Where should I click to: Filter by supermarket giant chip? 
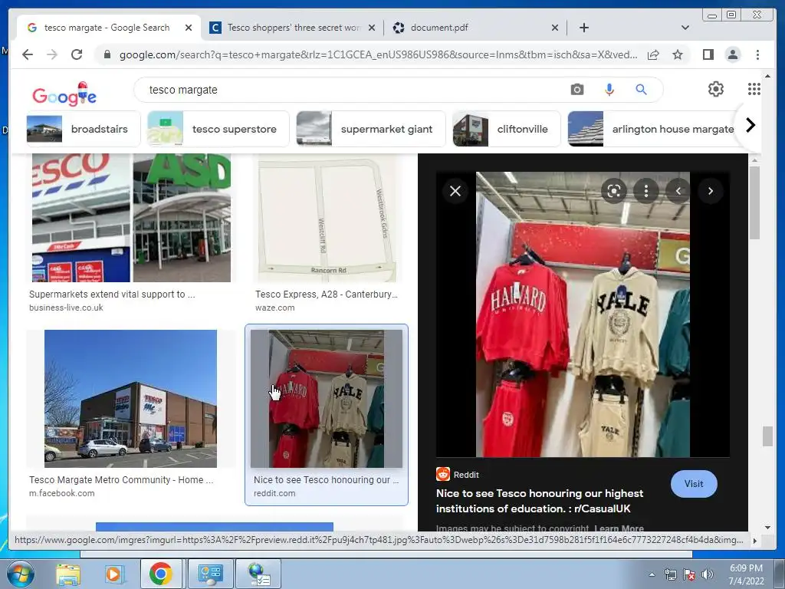coord(370,129)
